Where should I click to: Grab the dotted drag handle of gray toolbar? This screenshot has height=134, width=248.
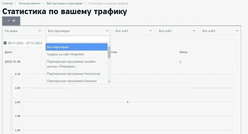point(4,21)
